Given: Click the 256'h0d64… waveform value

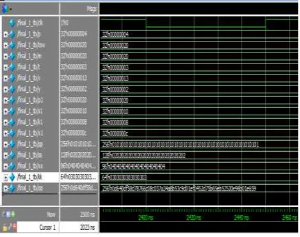Looking at the screenshot, I should [x=179, y=188].
